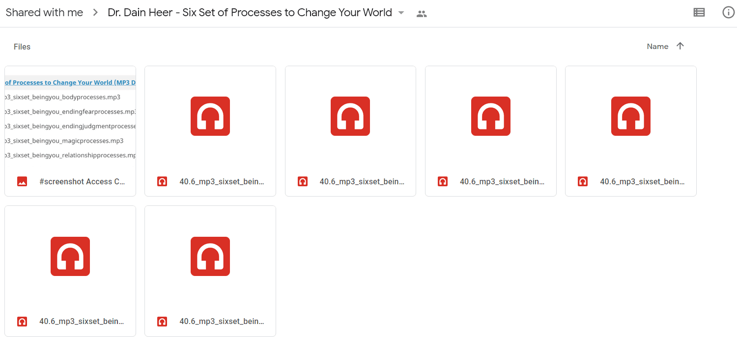Select bottom-row second mp3 file label

click(x=222, y=322)
